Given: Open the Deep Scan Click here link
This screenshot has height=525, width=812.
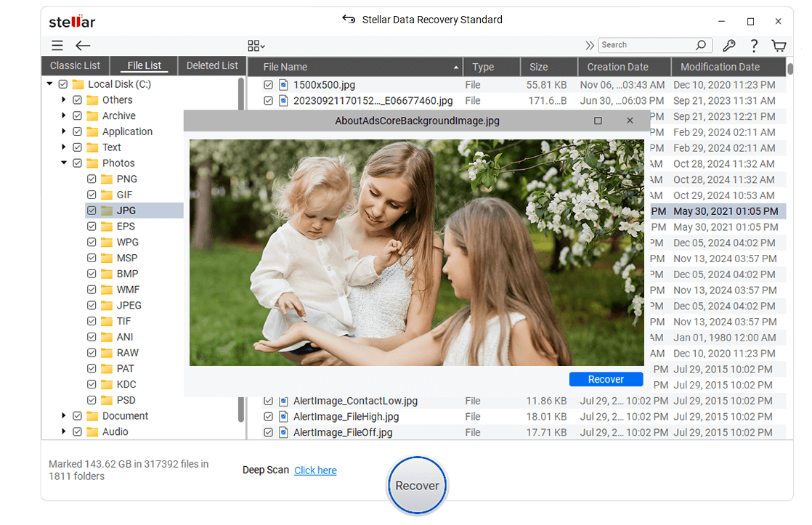Looking at the screenshot, I should 315,470.
